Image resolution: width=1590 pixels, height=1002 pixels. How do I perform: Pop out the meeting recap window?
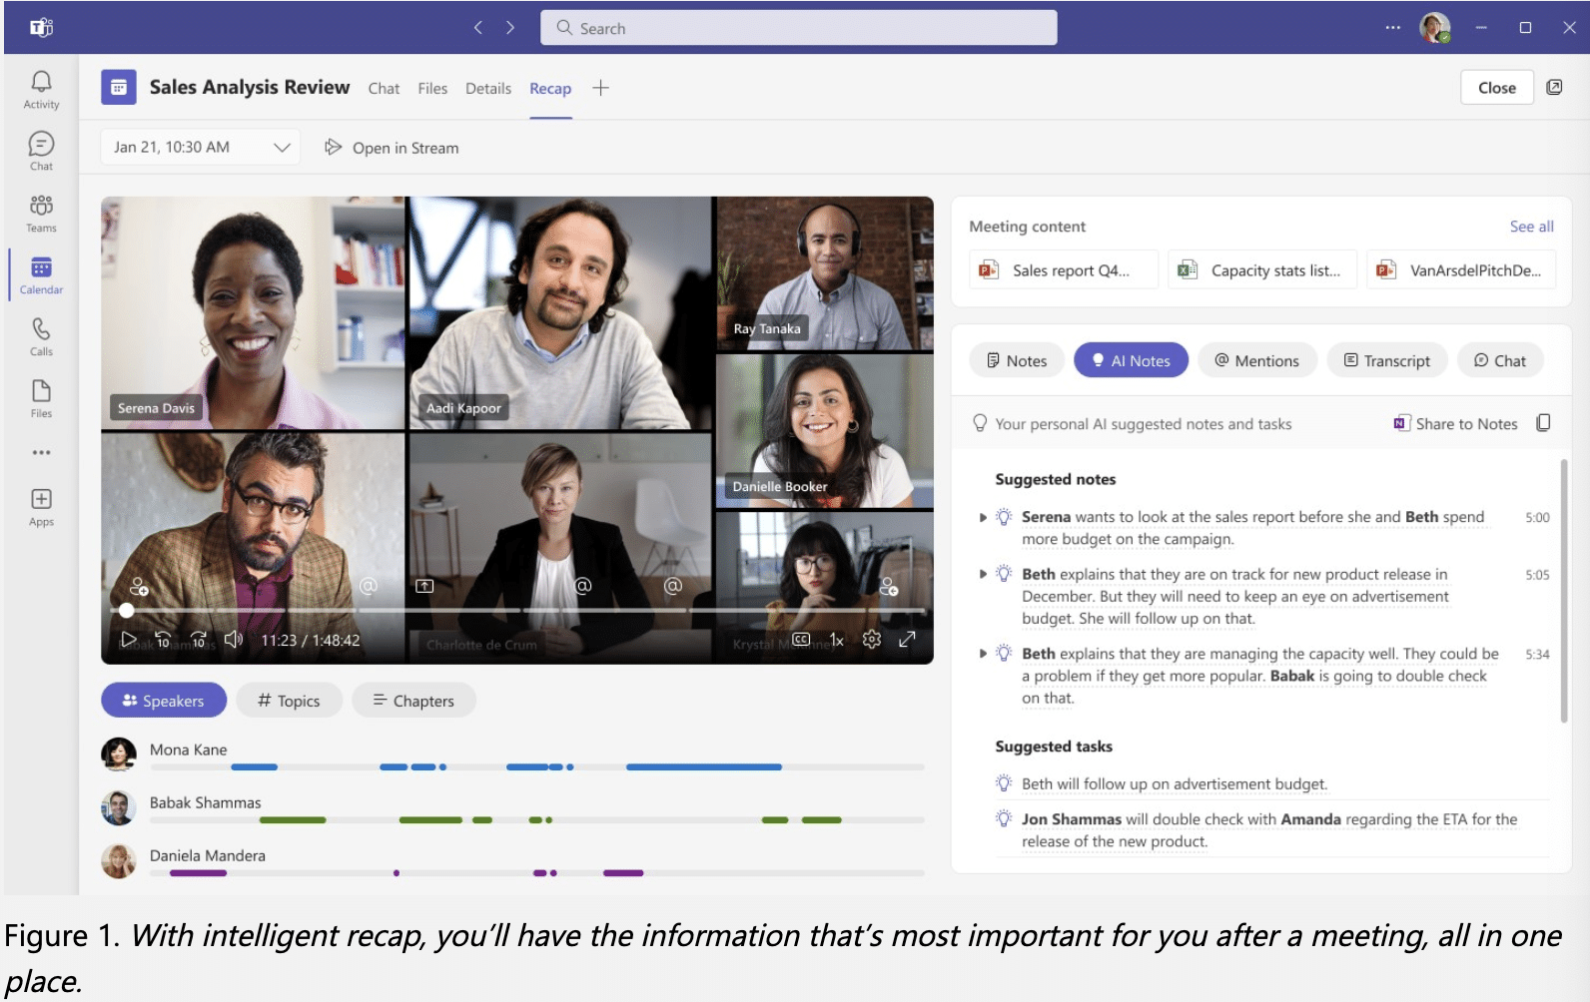coord(1554,88)
